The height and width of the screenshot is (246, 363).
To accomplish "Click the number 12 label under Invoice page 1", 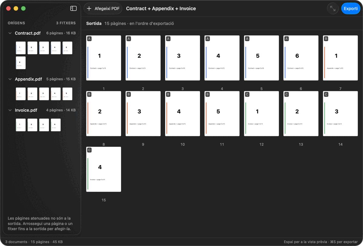I will coord(262,144).
